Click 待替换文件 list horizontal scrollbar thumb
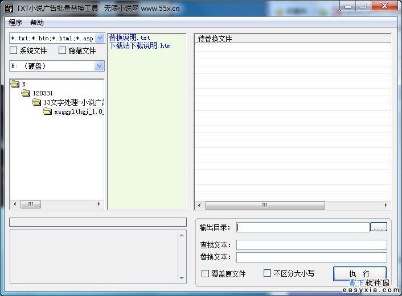The image size is (402, 296). (265, 205)
